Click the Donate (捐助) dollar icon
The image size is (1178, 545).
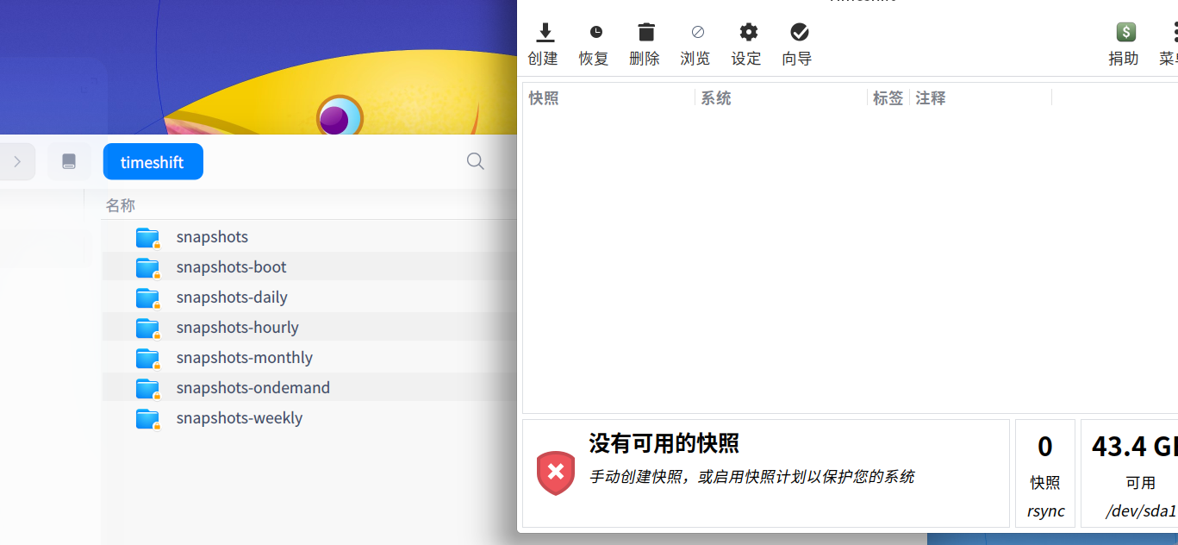1125,33
